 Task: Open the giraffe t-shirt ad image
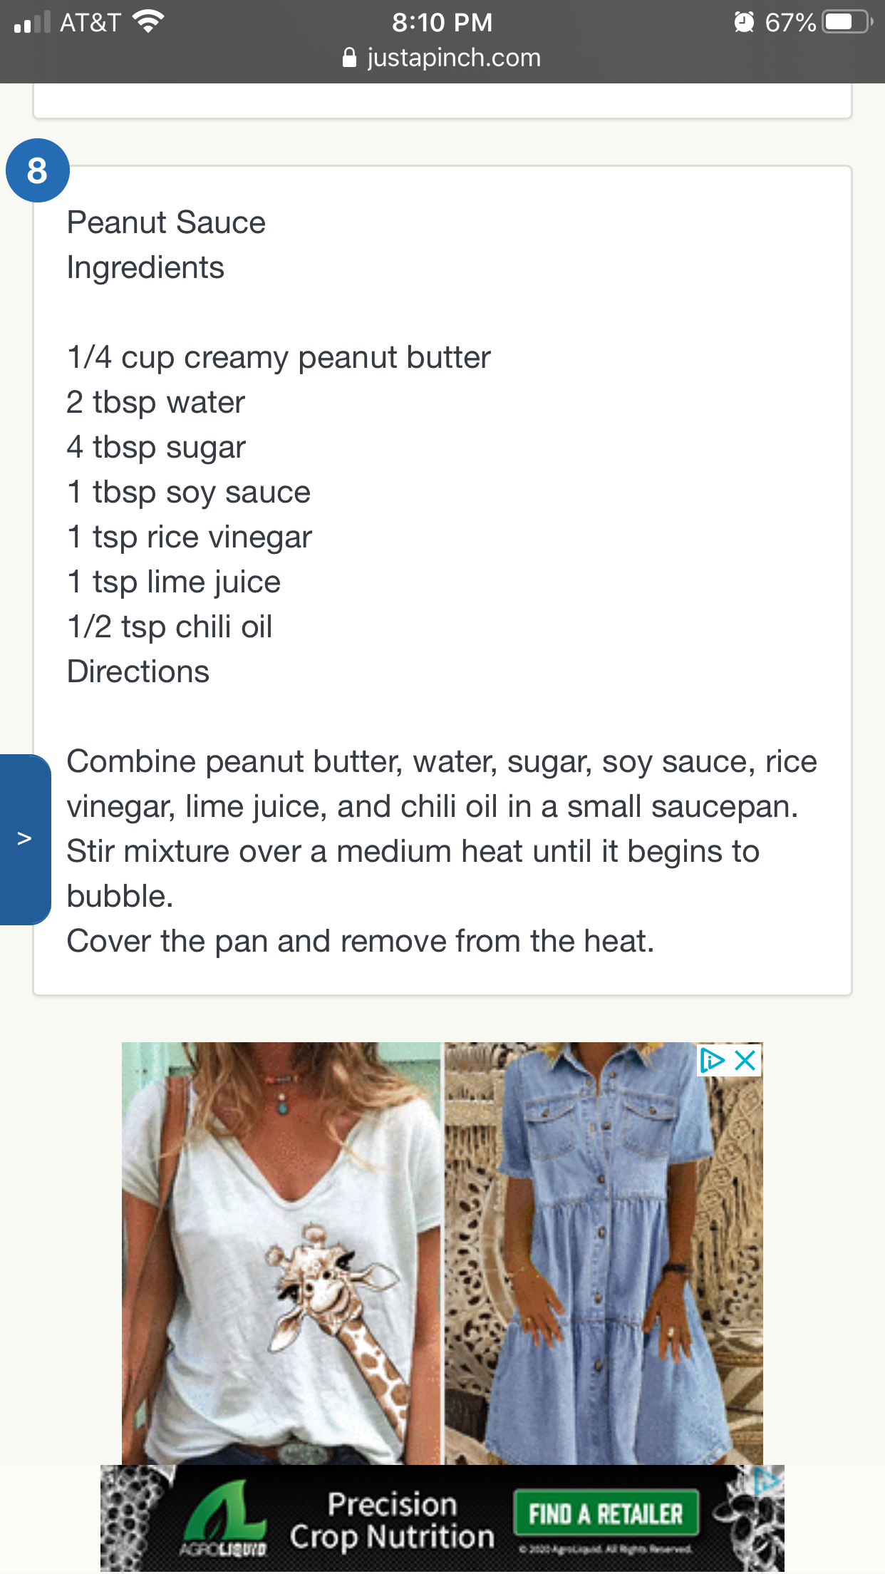tap(281, 1253)
